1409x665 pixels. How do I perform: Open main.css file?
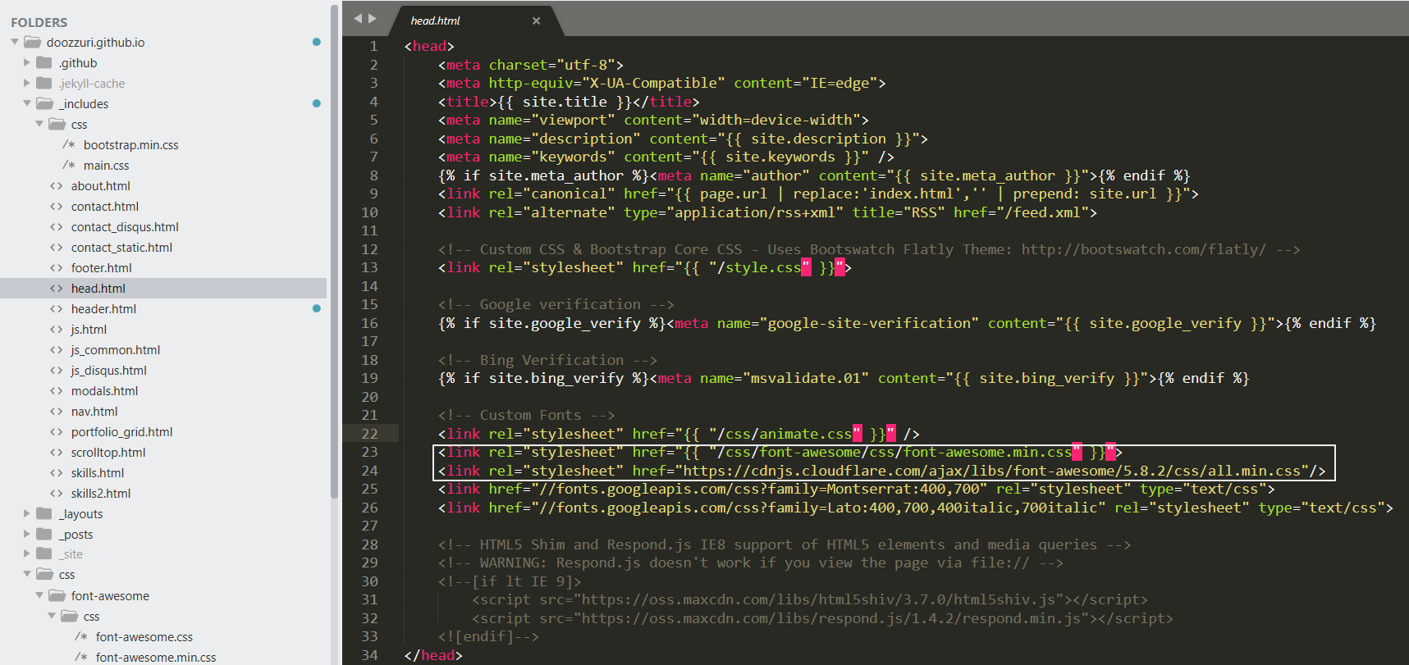(106, 166)
